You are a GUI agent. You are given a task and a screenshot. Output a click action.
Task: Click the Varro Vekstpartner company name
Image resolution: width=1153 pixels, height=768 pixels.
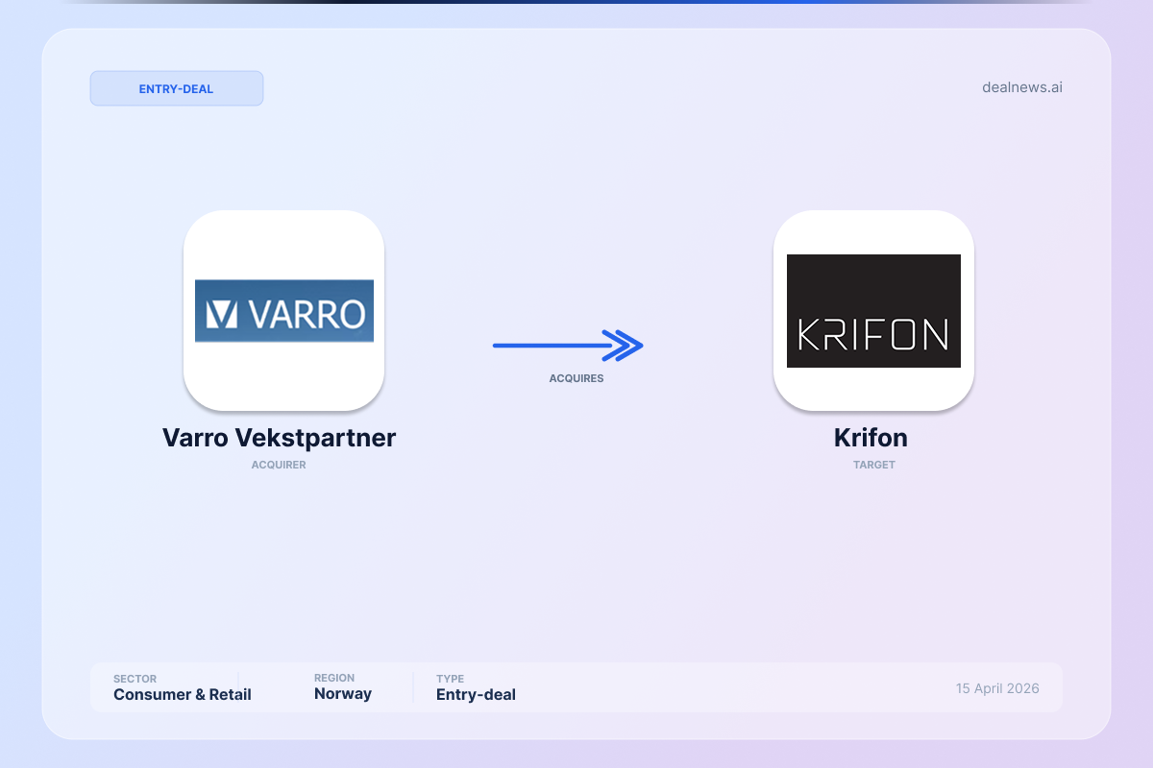pos(279,438)
